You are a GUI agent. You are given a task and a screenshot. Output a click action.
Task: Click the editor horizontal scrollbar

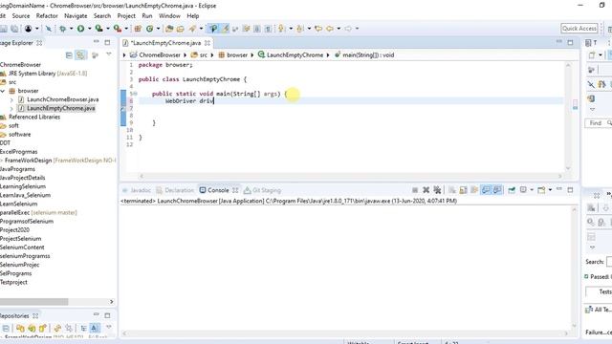click(350, 176)
